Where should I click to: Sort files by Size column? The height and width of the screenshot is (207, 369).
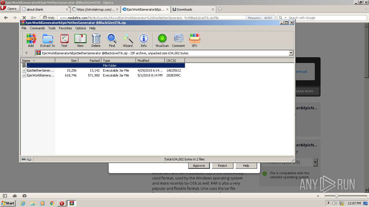coord(67,60)
